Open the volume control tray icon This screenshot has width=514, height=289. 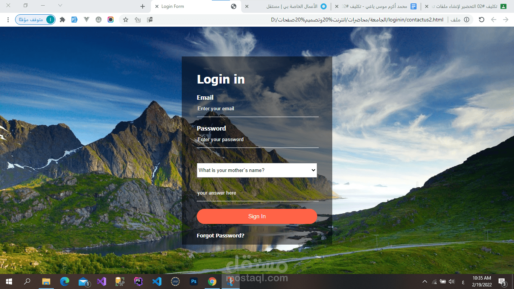click(452, 281)
